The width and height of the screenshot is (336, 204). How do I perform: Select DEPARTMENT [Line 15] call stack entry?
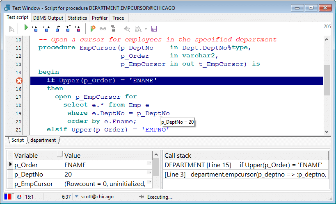tap(246, 165)
